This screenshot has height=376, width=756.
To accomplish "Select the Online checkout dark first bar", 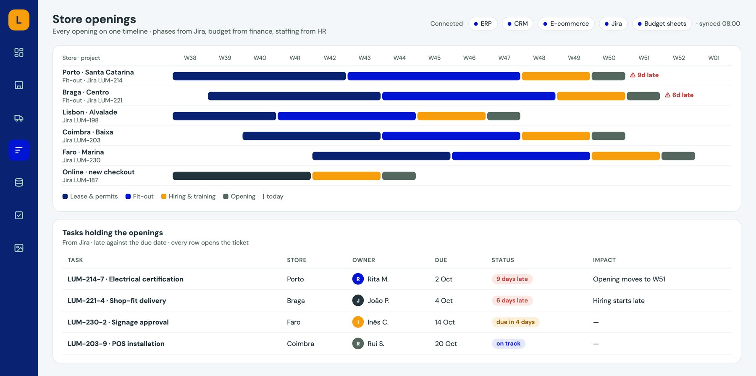I will point(241,176).
